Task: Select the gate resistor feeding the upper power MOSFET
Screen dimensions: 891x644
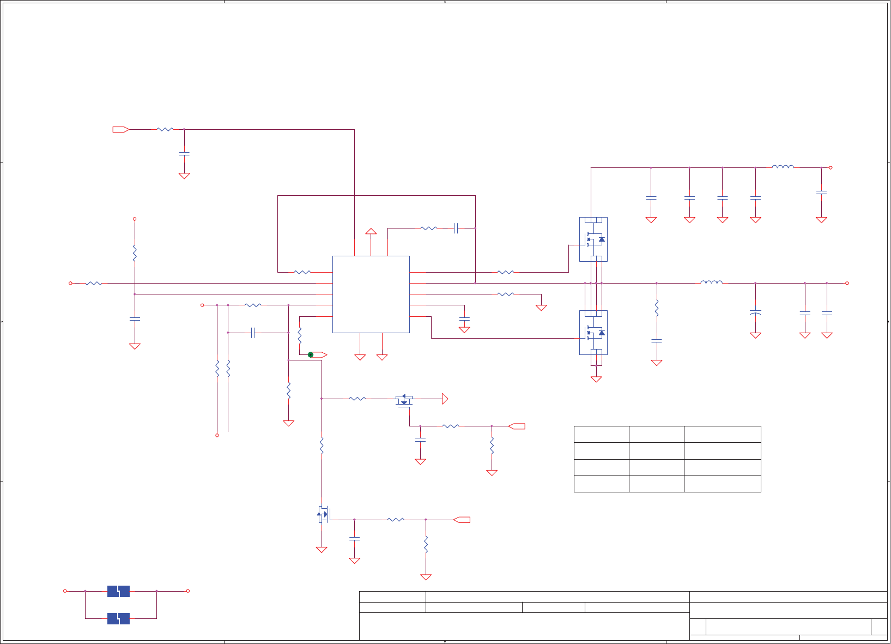Action: click(x=506, y=272)
